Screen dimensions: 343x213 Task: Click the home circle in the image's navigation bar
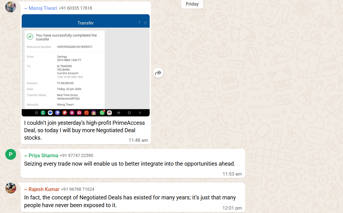tap(129, 113)
